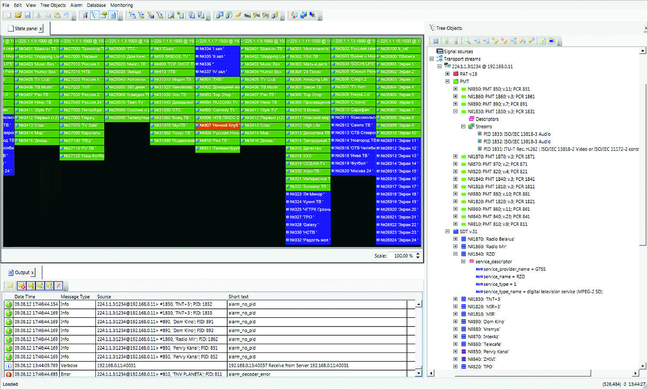Click the move item down arrow icon
The image size is (648, 390).
(532, 41)
